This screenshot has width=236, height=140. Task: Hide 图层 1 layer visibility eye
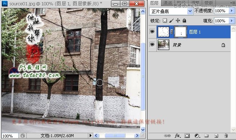pyautogui.click(x=152, y=32)
